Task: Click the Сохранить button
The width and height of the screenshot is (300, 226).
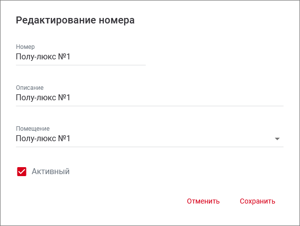Action: coord(257,202)
